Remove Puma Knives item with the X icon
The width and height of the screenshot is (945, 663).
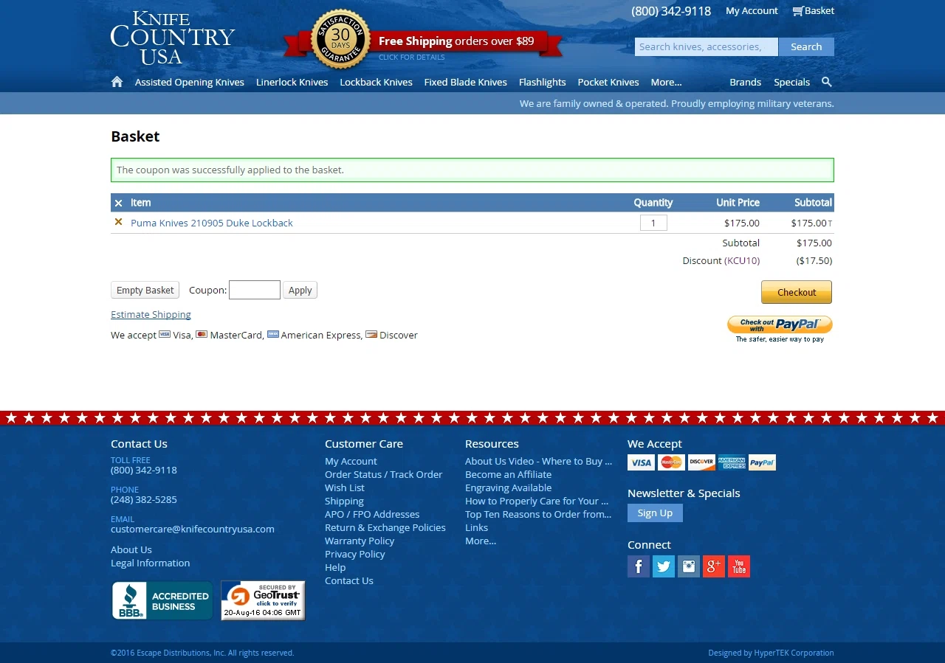[x=118, y=222]
